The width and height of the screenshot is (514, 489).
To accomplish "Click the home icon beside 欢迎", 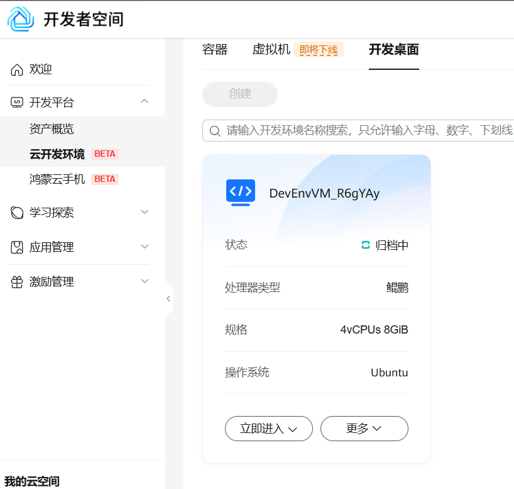I will [17, 70].
